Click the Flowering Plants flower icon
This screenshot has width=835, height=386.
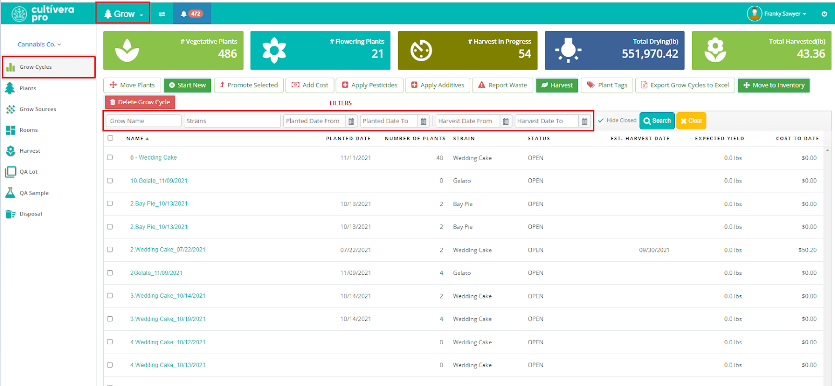click(x=274, y=51)
